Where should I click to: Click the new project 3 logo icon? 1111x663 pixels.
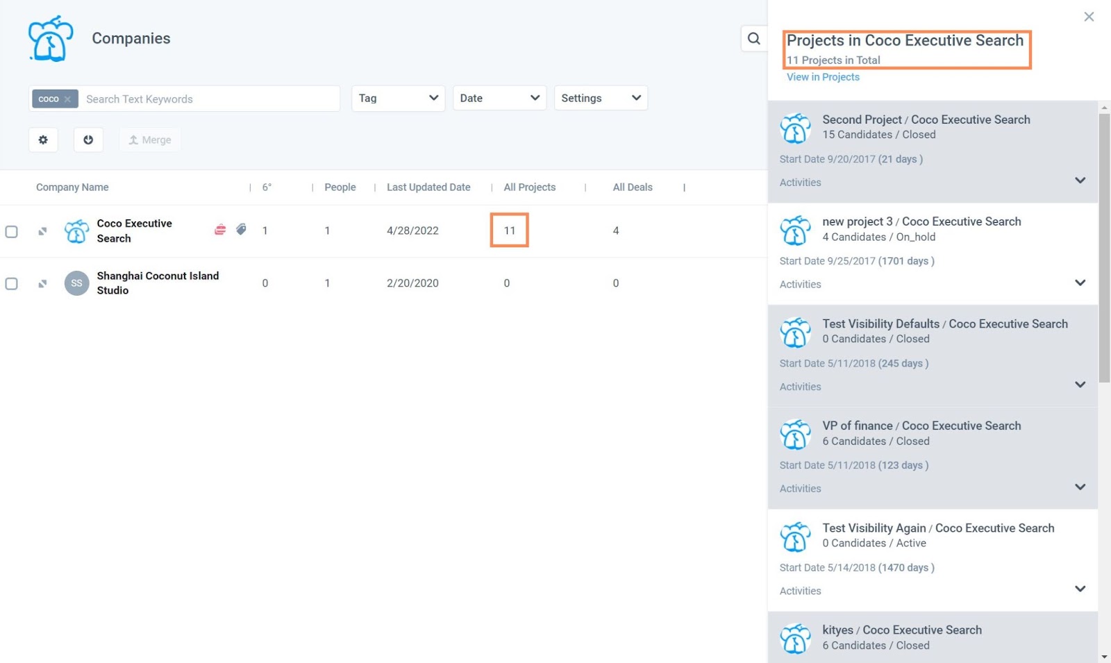(x=796, y=230)
